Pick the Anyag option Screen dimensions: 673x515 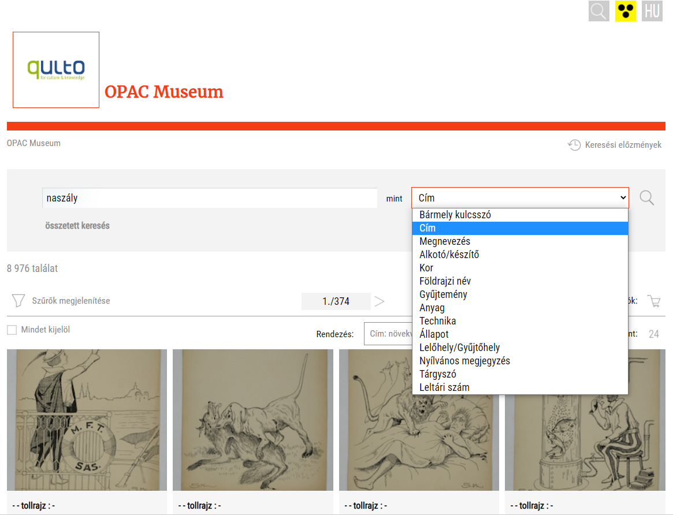click(520, 308)
